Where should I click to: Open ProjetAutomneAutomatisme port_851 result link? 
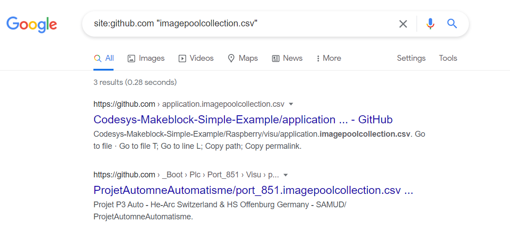click(x=253, y=190)
